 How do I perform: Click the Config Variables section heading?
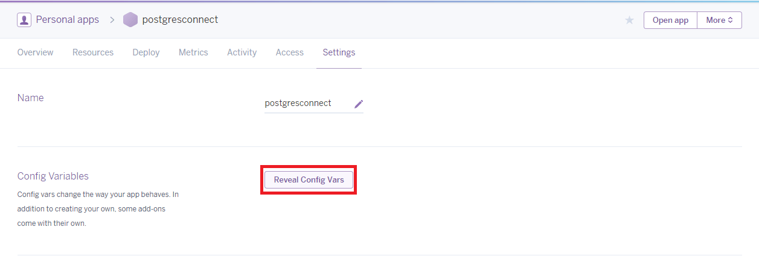[53, 176]
